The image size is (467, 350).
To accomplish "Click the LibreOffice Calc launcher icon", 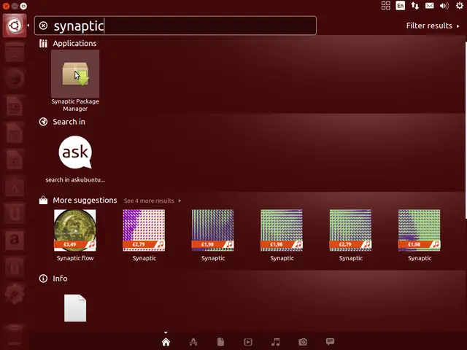I will pos(15,133).
